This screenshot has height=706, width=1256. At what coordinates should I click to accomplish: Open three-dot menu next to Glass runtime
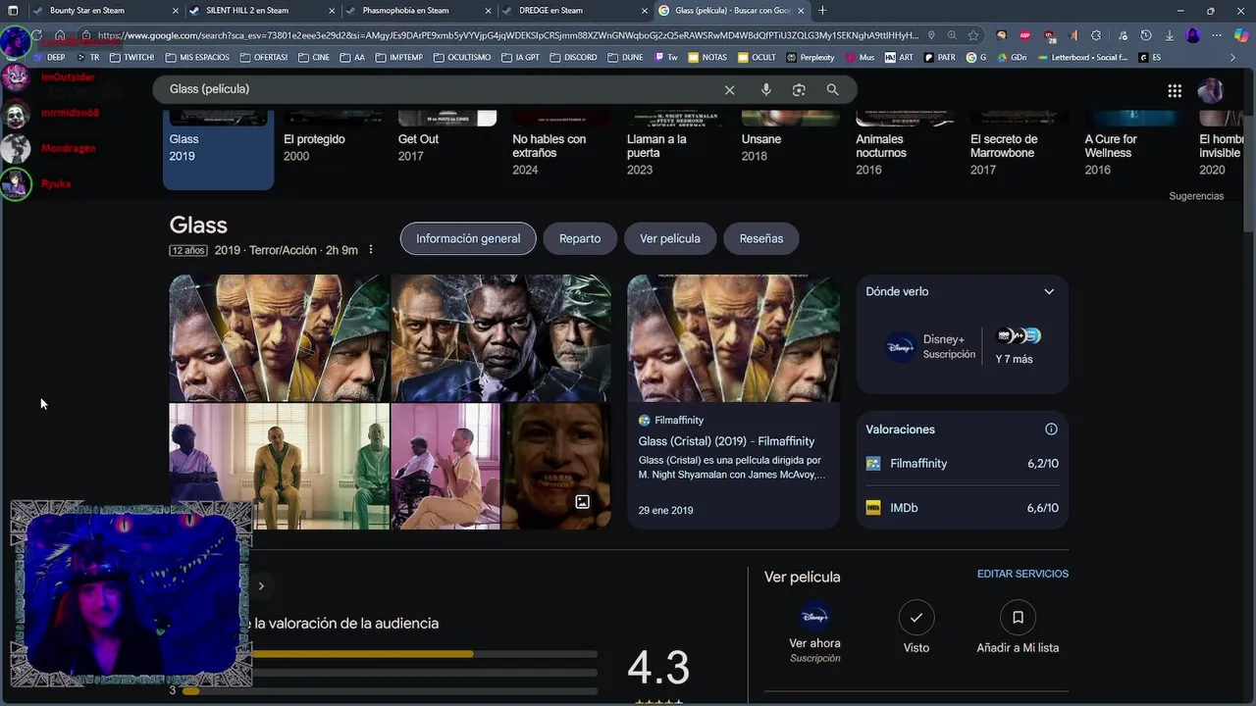(370, 250)
